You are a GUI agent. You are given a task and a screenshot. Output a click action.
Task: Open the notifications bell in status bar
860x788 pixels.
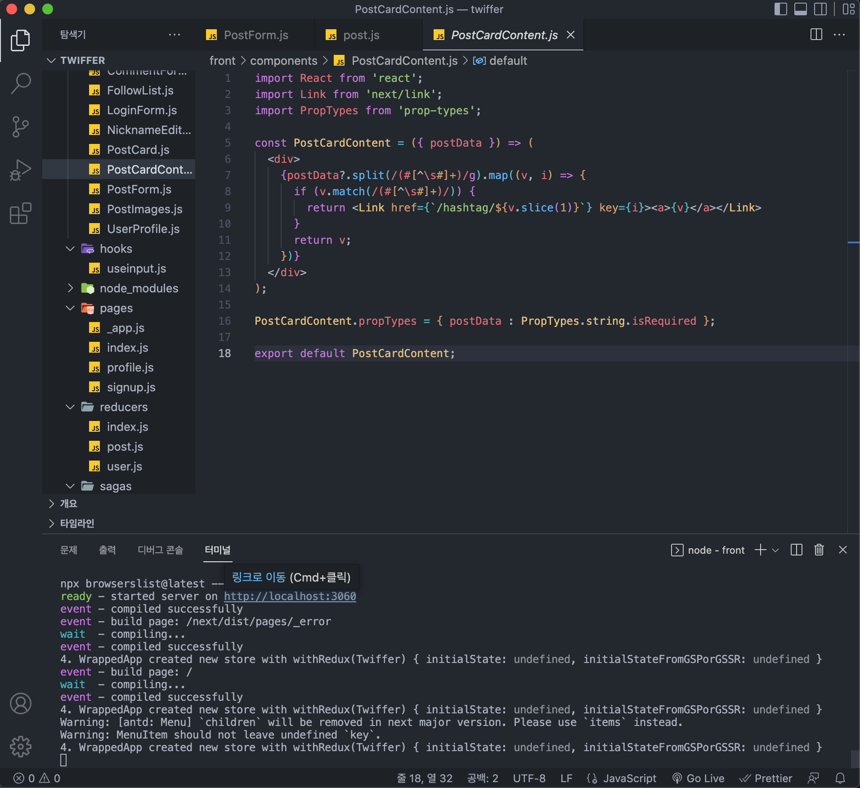click(840, 778)
